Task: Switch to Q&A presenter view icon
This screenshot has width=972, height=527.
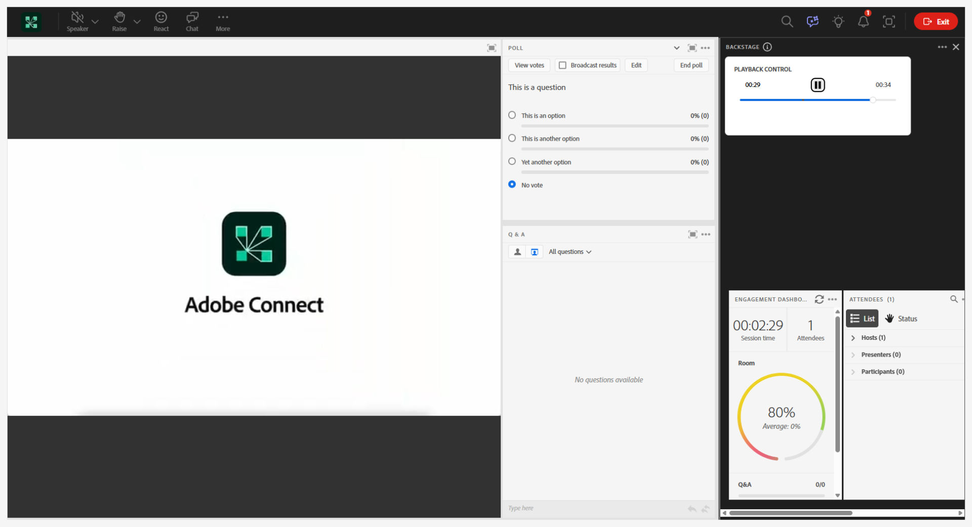Action: pos(534,251)
